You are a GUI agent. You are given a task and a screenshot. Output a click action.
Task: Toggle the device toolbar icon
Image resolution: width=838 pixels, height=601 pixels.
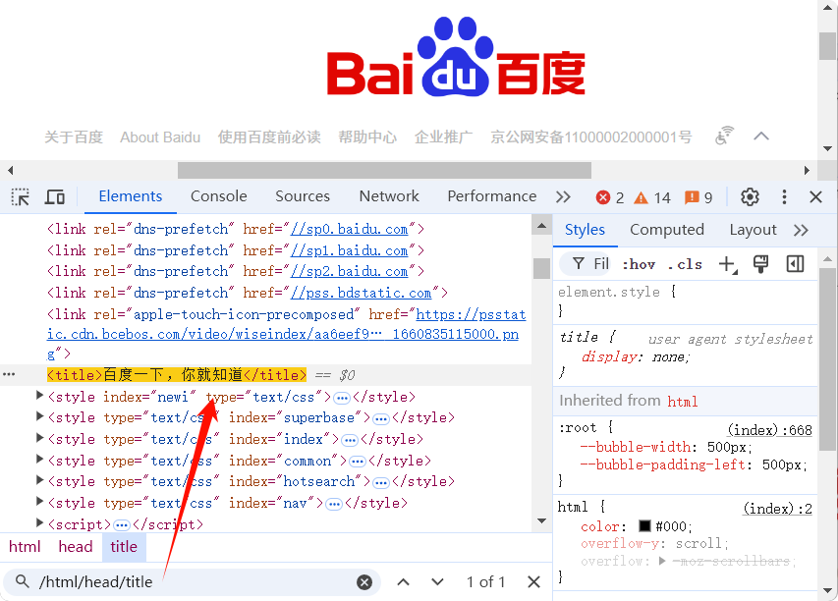click(54, 197)
